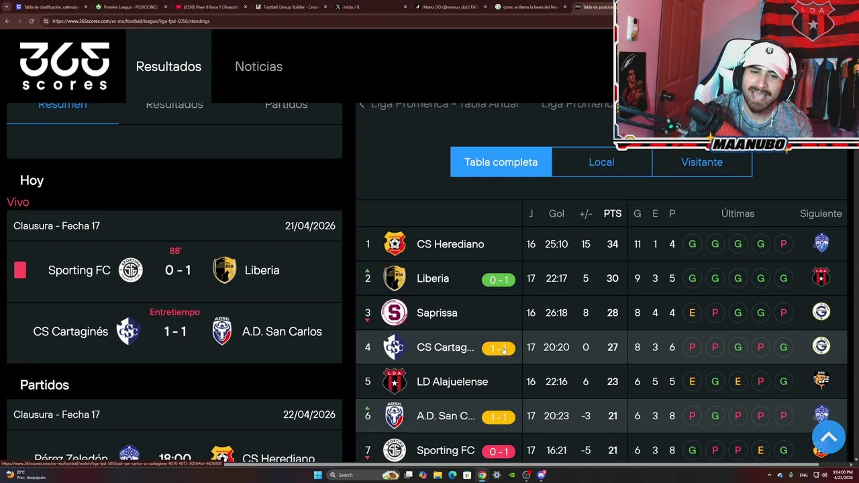Click the CS Herediano crest in standings
859x483 pixels.
(x=395, y=244)
